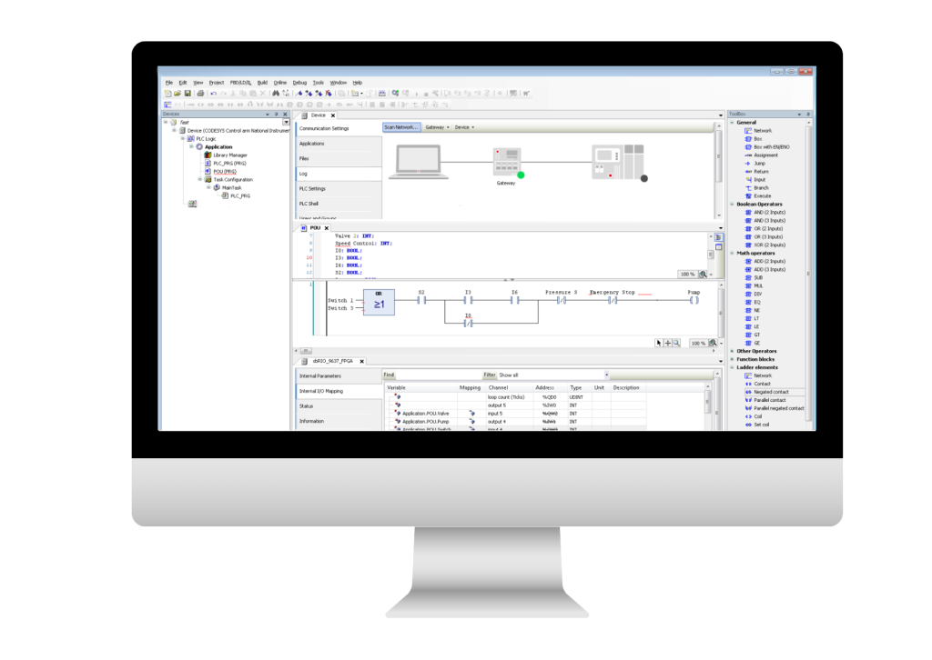
Task: Collapse the General section in ToolBox
Action: tap(733, 122)
